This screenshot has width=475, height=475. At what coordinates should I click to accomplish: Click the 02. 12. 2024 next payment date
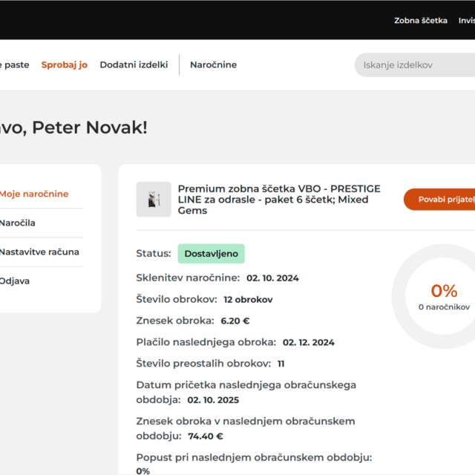pos(308,342)
